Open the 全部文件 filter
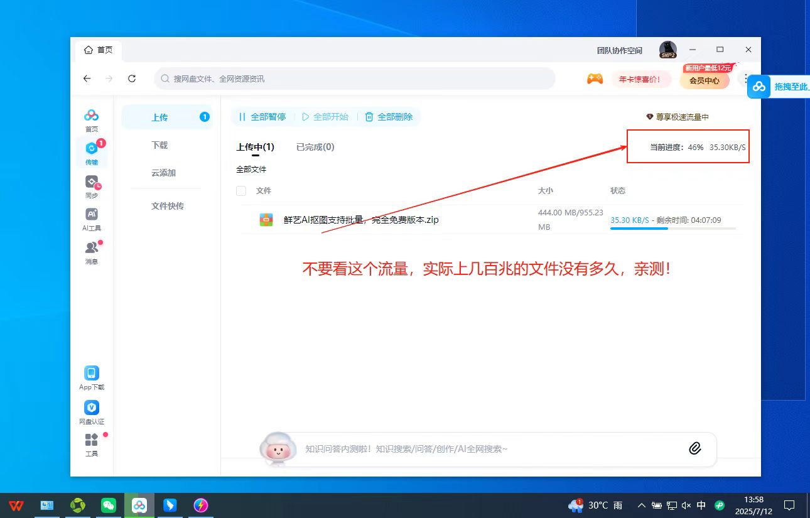This screenshot has width=810, height=518. [252, 169]
